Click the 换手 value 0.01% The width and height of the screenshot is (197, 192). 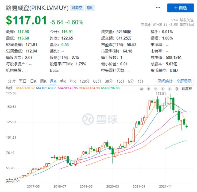tap(167, 32)
